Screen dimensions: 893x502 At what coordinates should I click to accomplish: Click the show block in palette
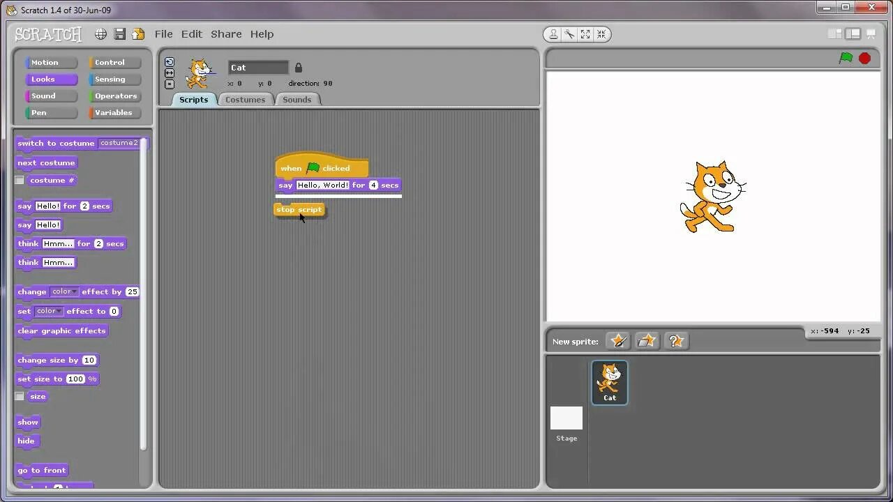28,423
